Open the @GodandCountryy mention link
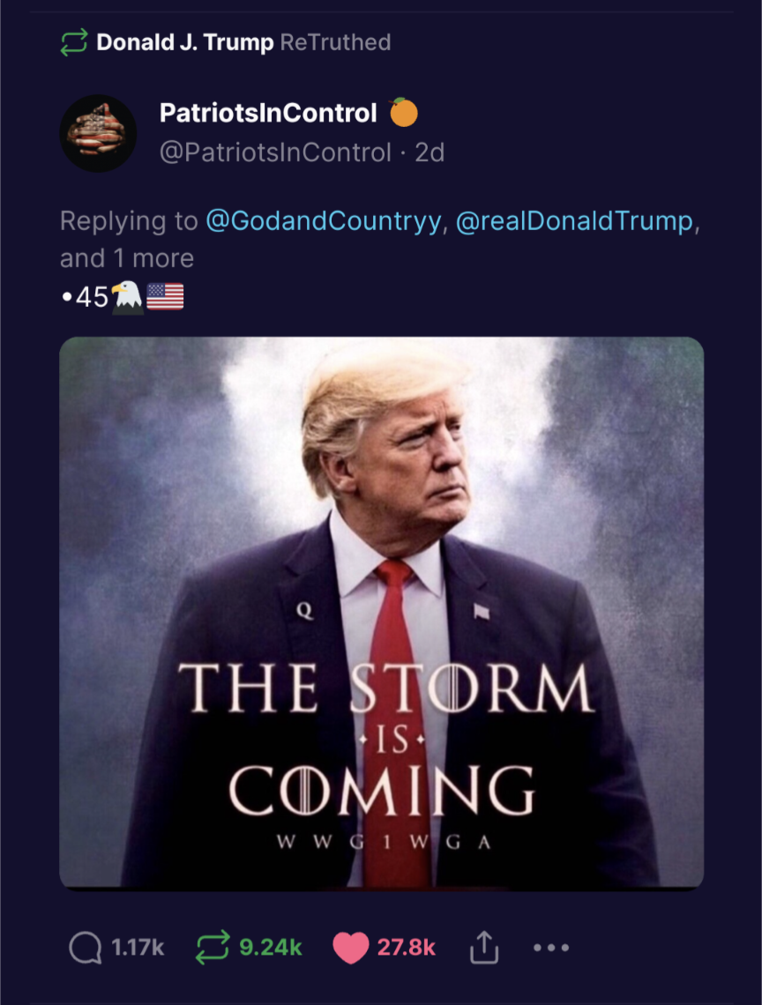762x1005 pixels. click(x=324, y=220)
